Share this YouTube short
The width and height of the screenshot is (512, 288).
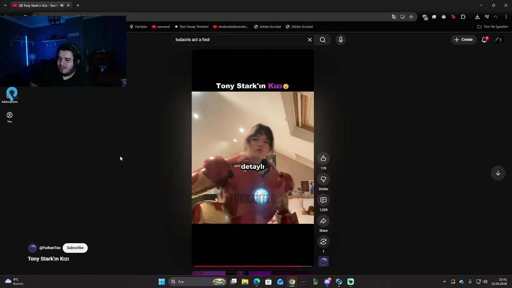(x=323, y=221)
